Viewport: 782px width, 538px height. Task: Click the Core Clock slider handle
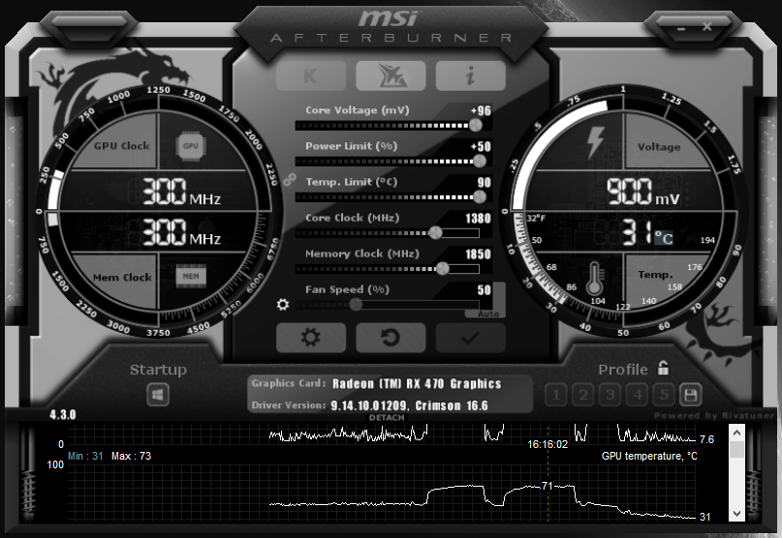435,232
